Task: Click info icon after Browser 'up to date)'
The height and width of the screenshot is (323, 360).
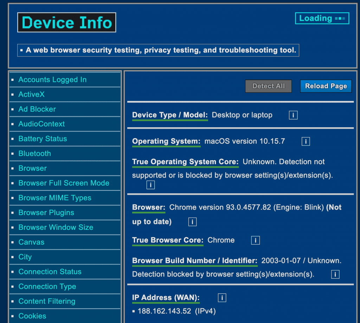Action: tap(192, 222)
